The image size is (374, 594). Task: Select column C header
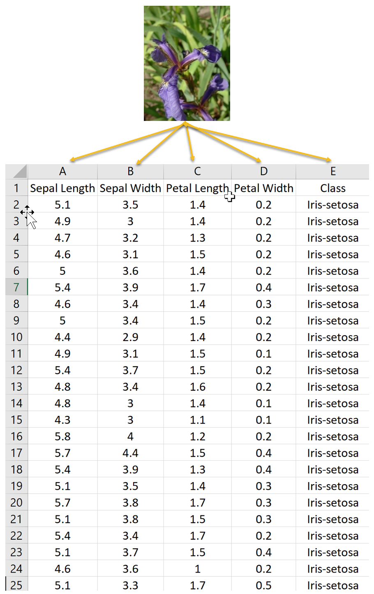pyautogui.click(x=198, y=172)
